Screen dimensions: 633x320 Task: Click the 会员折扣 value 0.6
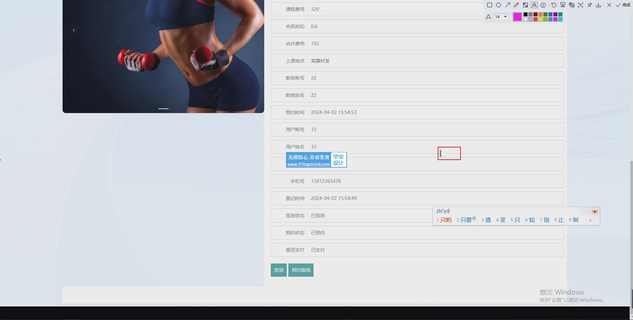point(314,26)
